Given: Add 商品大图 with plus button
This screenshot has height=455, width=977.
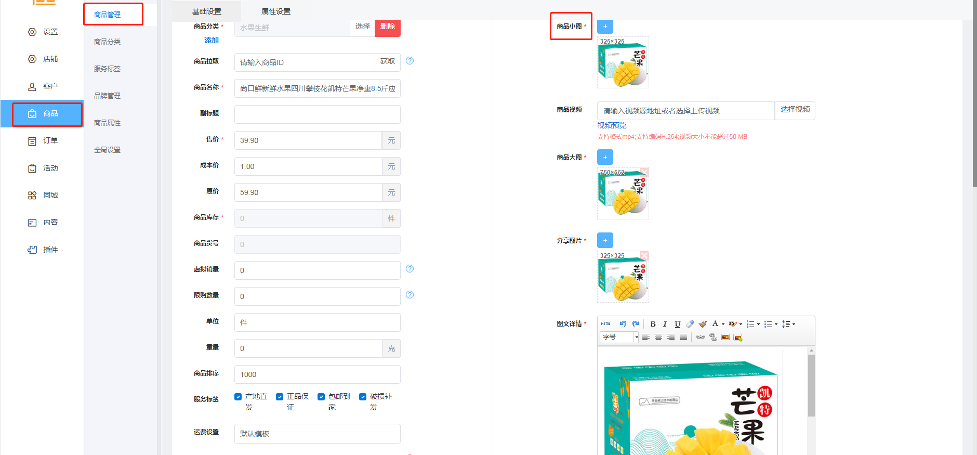Looking at the screenshot, I should pos(605,157).
